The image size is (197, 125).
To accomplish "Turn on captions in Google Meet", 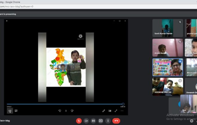I will tap(93, 121).
